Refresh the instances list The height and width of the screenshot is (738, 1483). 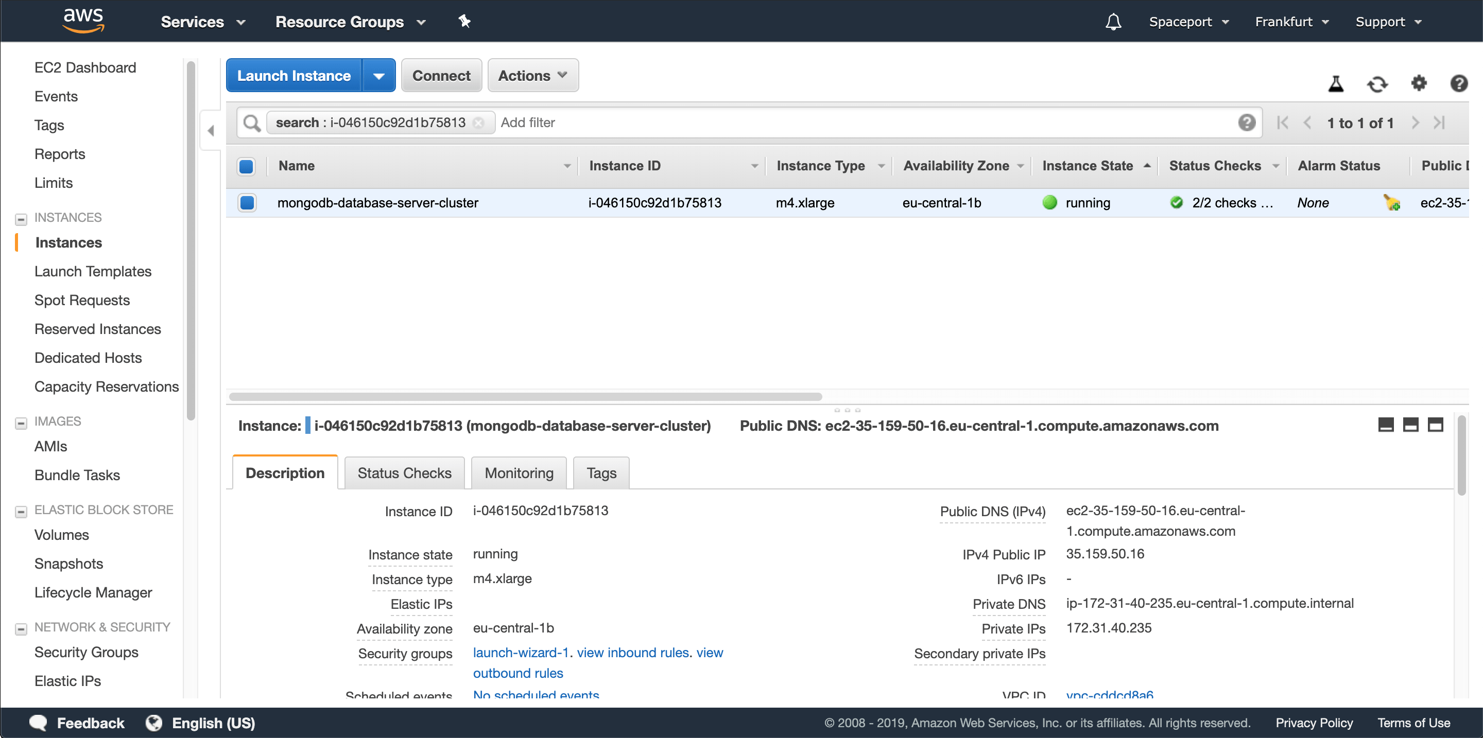click(x=1377, y=84)
